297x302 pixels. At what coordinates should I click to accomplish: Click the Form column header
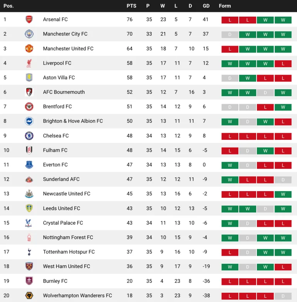[x=224, y=6]
